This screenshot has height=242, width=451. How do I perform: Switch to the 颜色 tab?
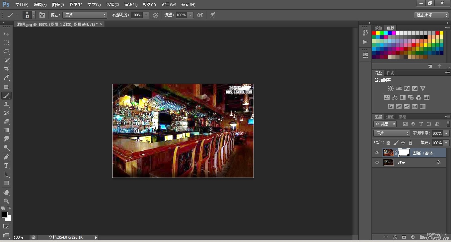pos(378,28)
